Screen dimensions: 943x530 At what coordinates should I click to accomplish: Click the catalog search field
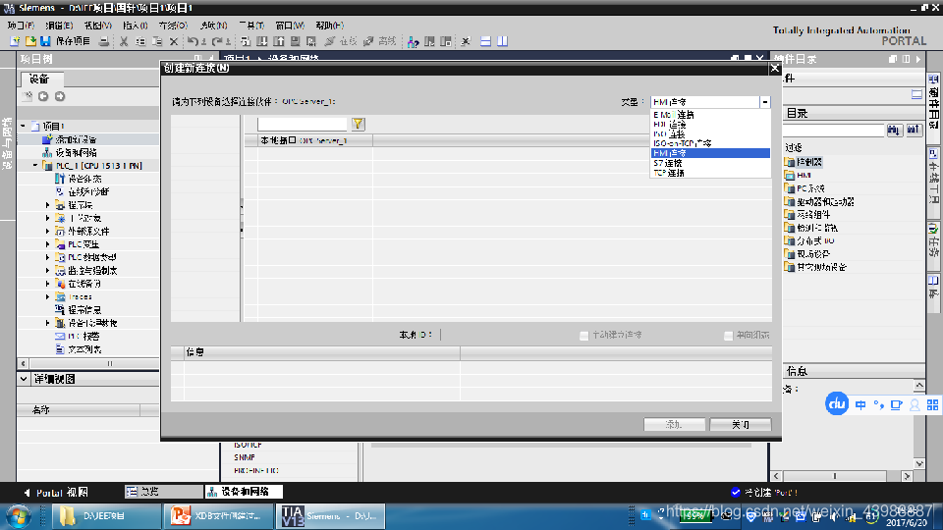point(834,130)
